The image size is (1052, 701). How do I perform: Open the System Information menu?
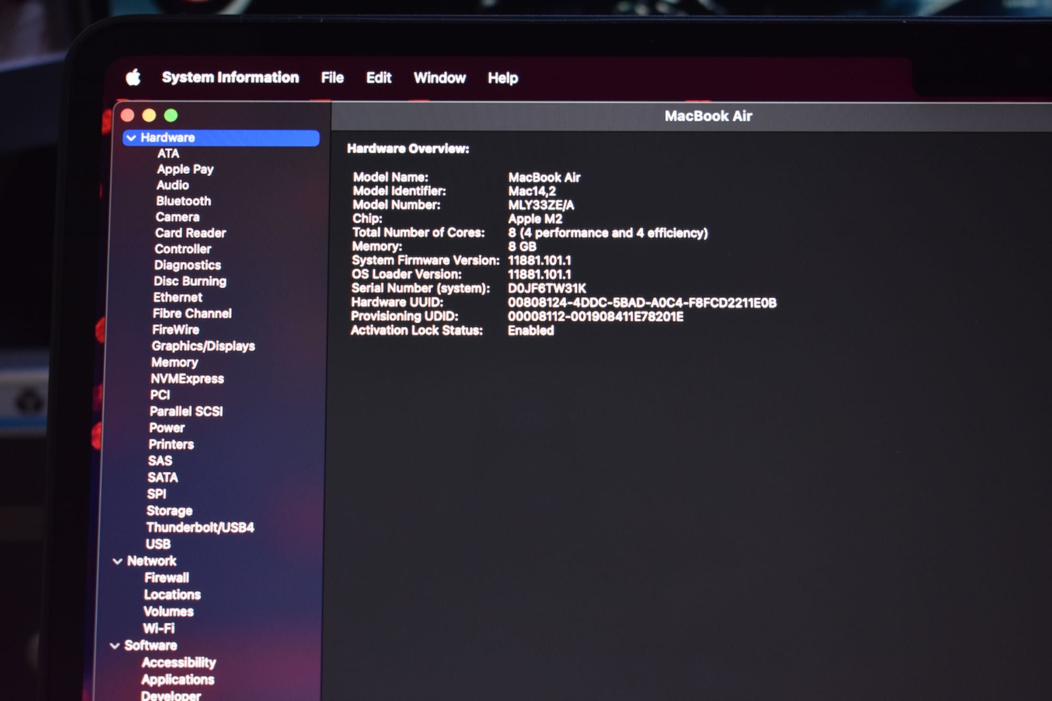tap(230, 77)
